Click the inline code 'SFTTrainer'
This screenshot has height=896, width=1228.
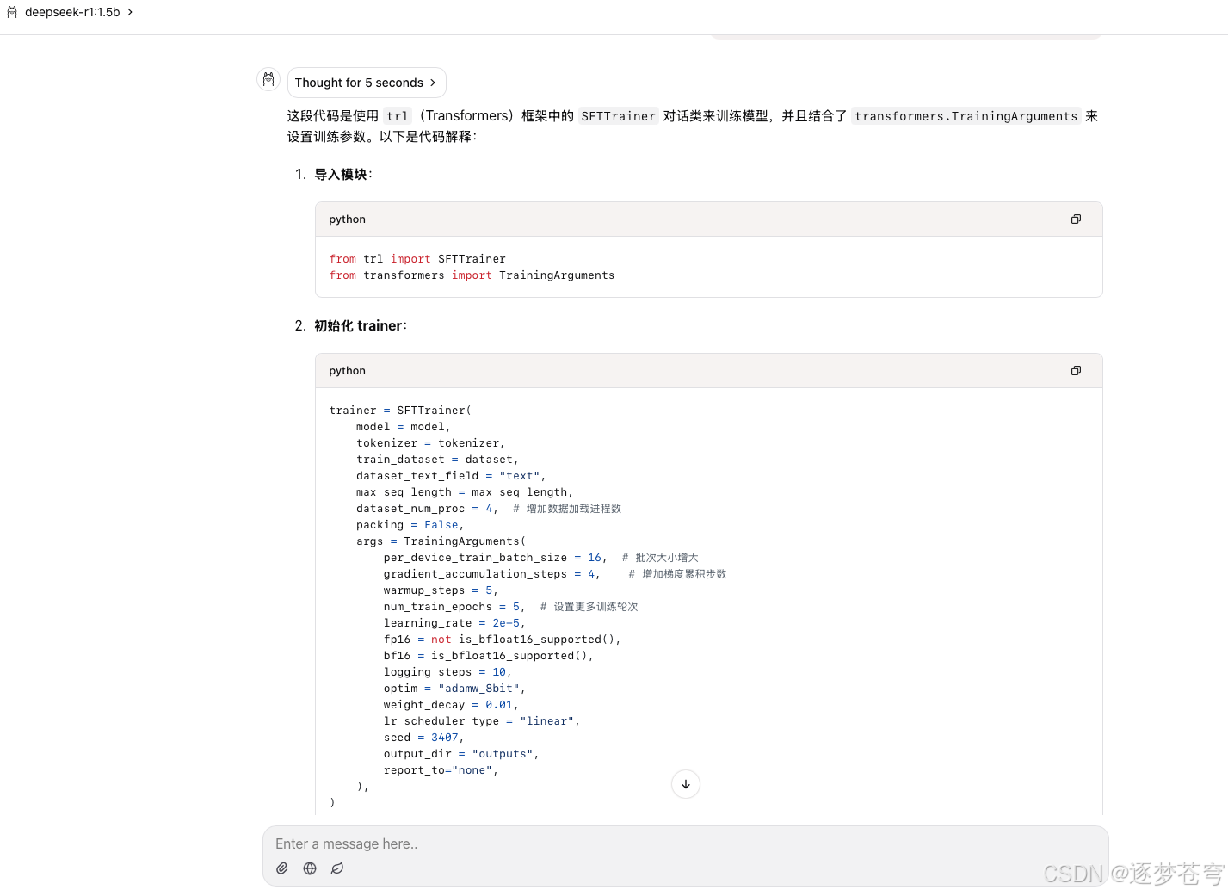click(618, 116)
